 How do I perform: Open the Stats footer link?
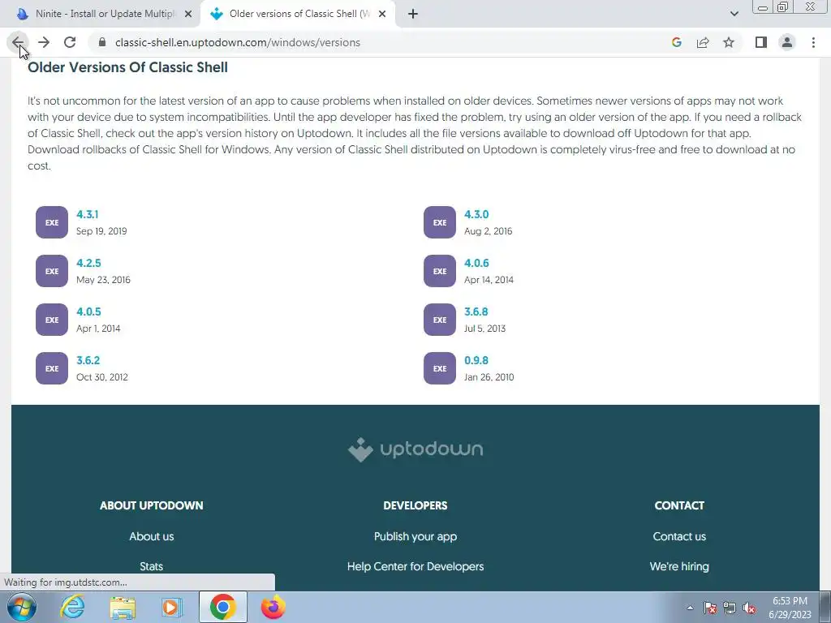[x=152, y=566]
